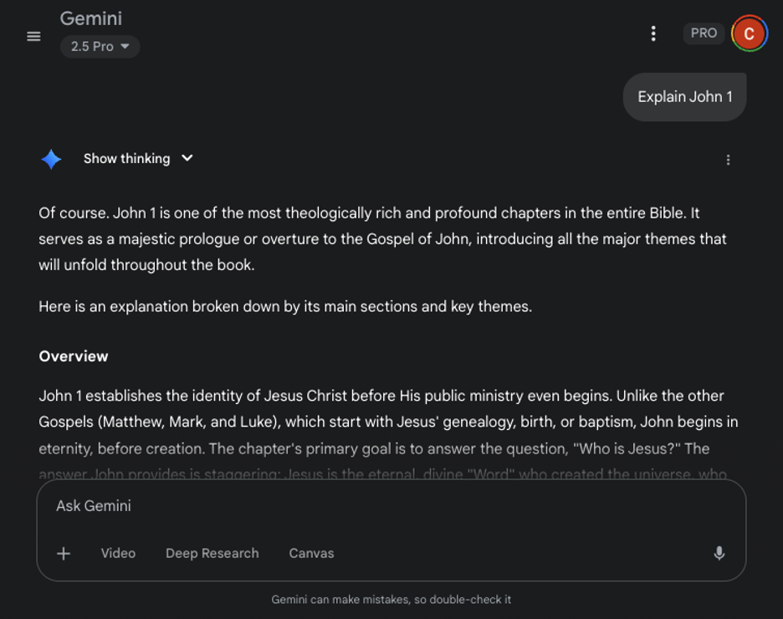Click the blue Gemini sparkle icon
This screenshot has width=783, height=619.
point(52,159)
